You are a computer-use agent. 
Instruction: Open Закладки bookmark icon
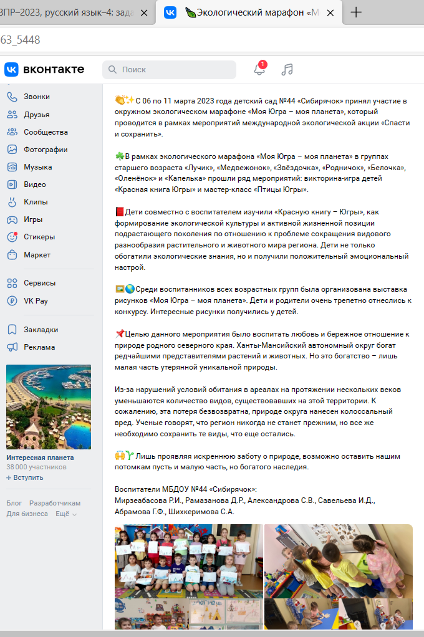tap(12, 330)
